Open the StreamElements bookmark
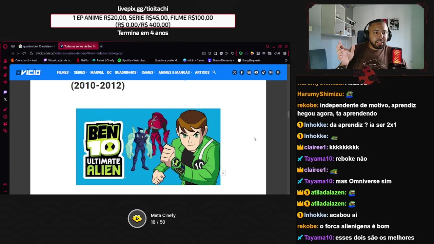Image resolution: width=434 pixels, height=244 pixels. coord(221,60)
